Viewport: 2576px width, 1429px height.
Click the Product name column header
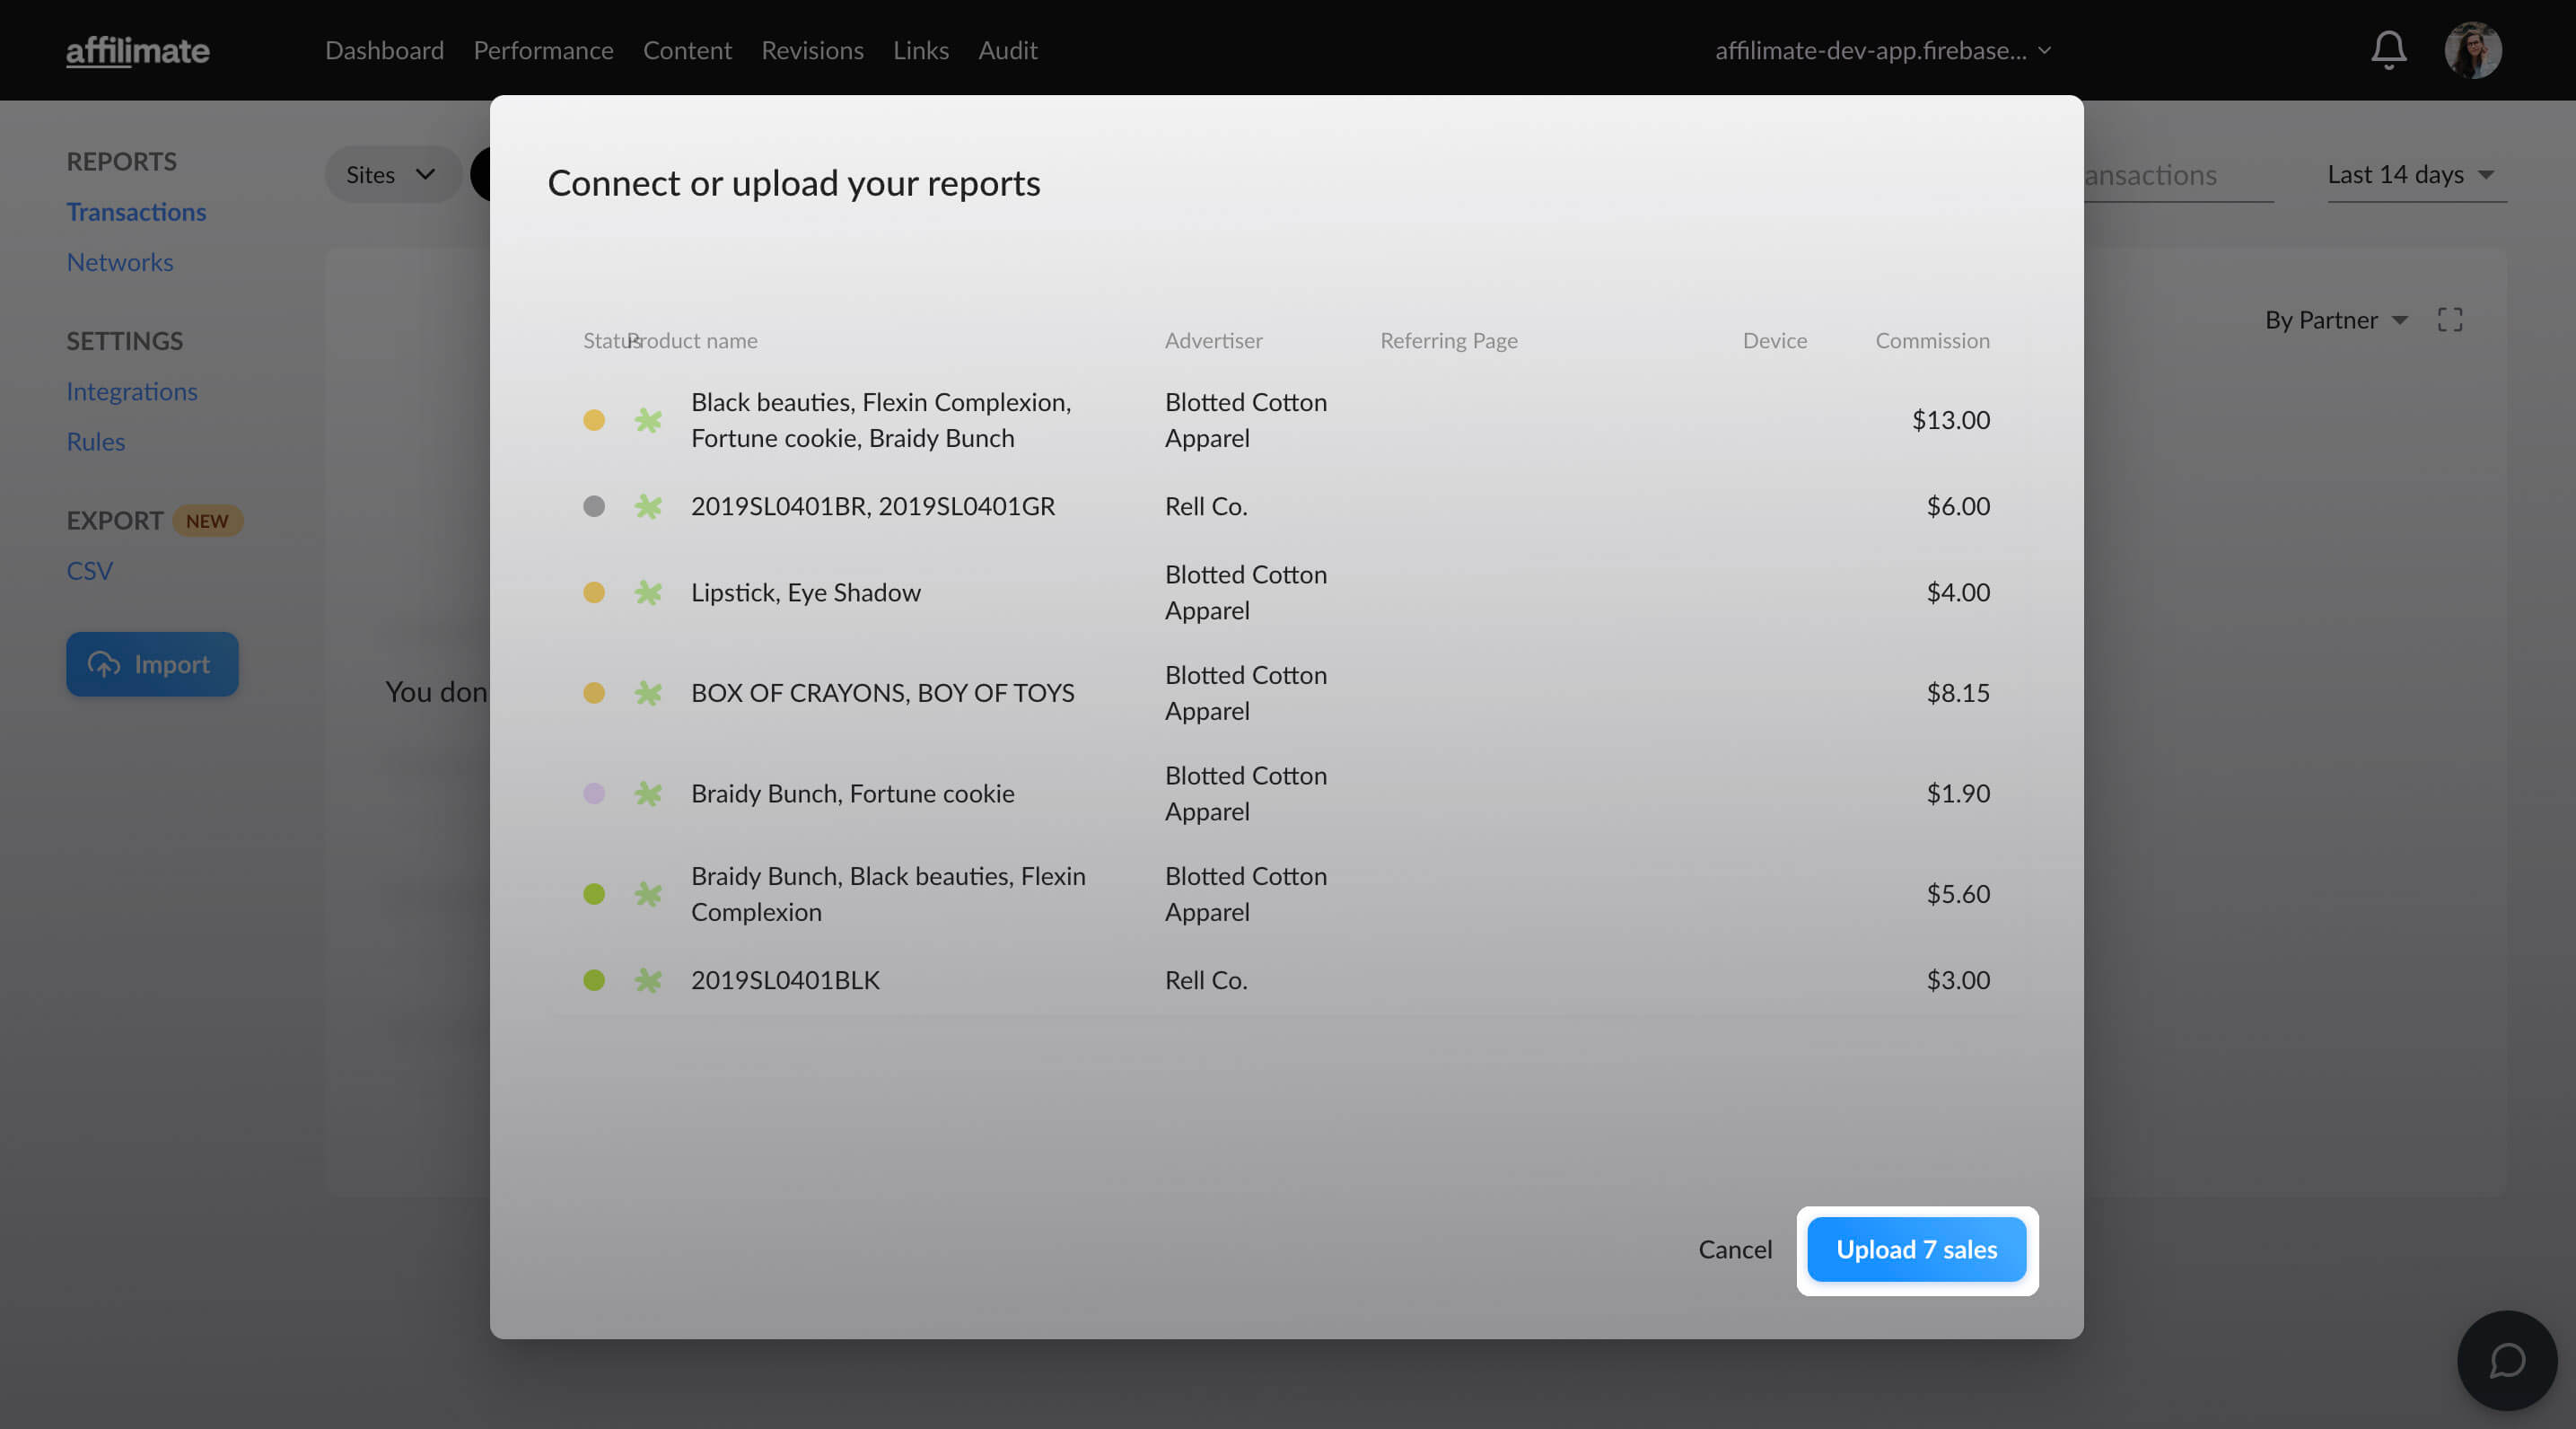click(692, 341)
